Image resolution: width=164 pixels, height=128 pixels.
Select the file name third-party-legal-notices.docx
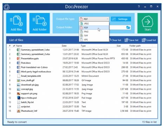point(36,72)
